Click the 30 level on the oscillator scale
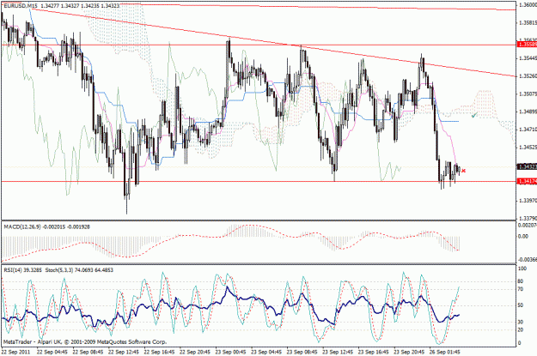Viewport: 537px width, 356px height. (x=521, y=322)
